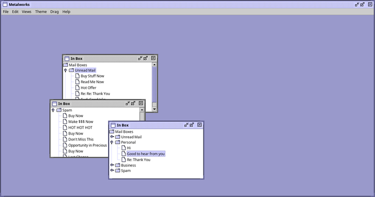Click scrollbar up arrow beside Mail Boxes in rearmost window
This screenshot has width=375, height=197.
coord(154,65)
